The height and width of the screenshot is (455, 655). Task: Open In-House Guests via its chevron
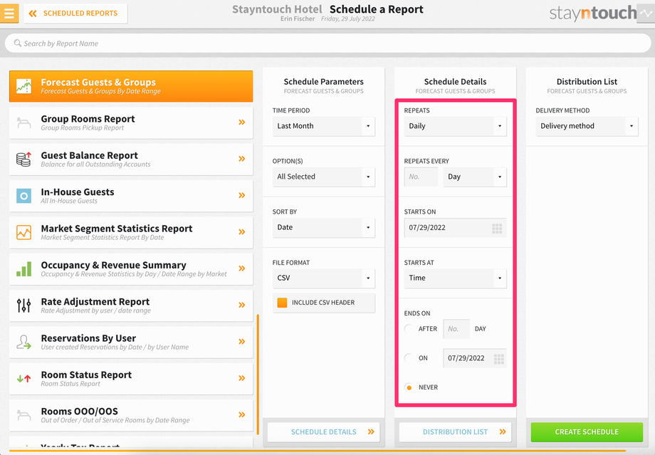point(242,195)
